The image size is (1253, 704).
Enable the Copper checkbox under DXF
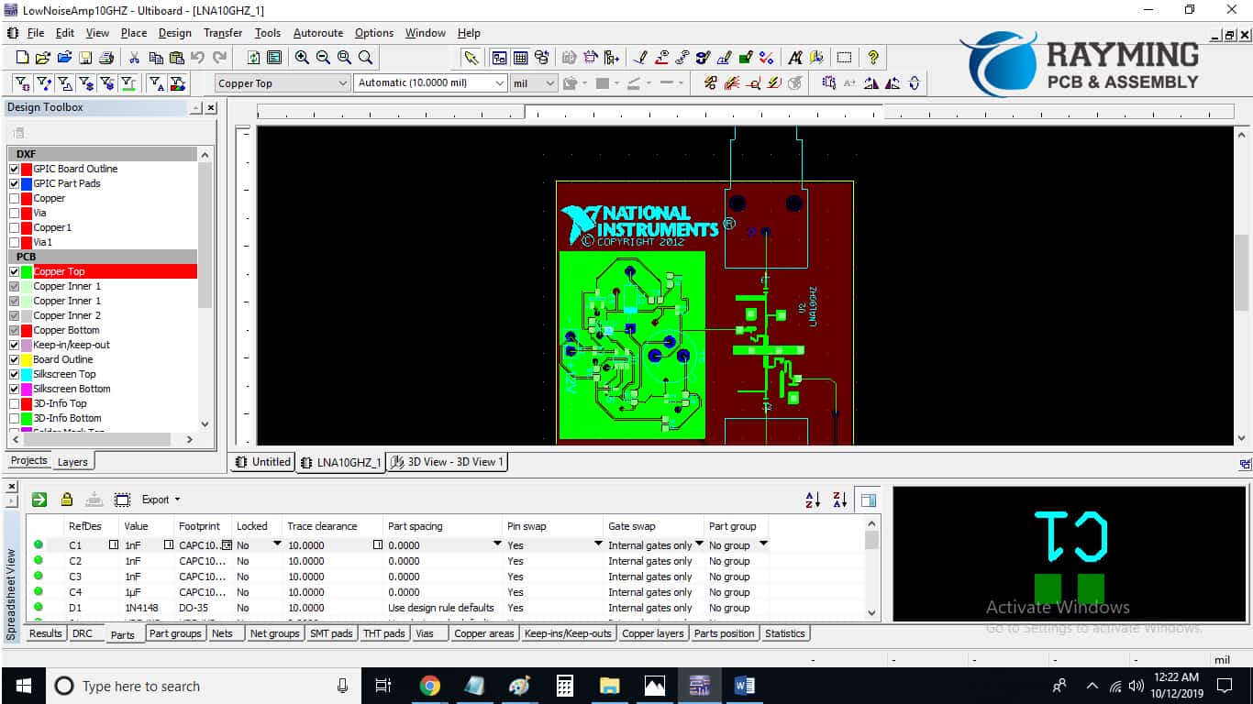pos(12,198)
